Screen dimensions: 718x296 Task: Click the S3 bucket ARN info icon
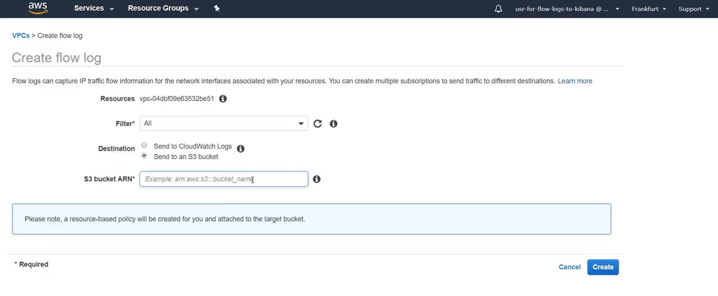[316, 179]
